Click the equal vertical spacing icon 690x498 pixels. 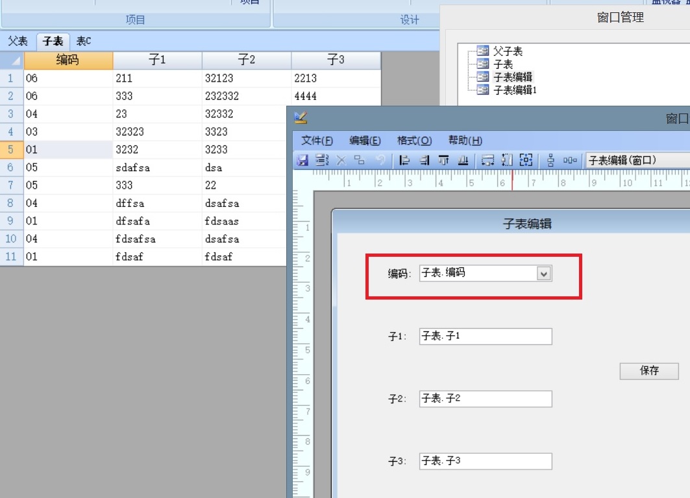coord(551,160)
